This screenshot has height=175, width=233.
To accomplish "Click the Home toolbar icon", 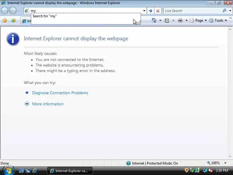I will tap(154, 20).
